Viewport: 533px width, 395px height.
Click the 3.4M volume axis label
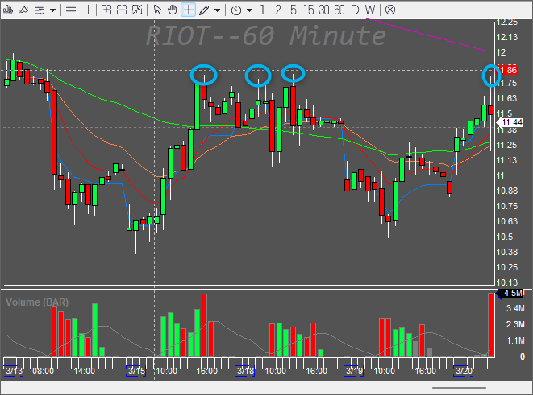(515, 309)
